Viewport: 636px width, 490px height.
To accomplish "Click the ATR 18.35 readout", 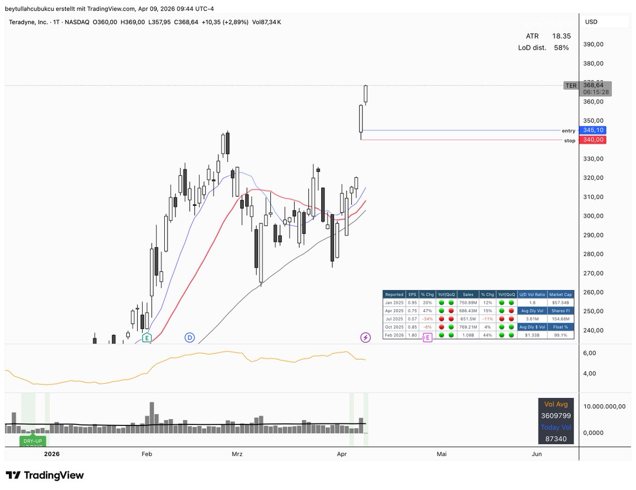I will coord(547,36).
